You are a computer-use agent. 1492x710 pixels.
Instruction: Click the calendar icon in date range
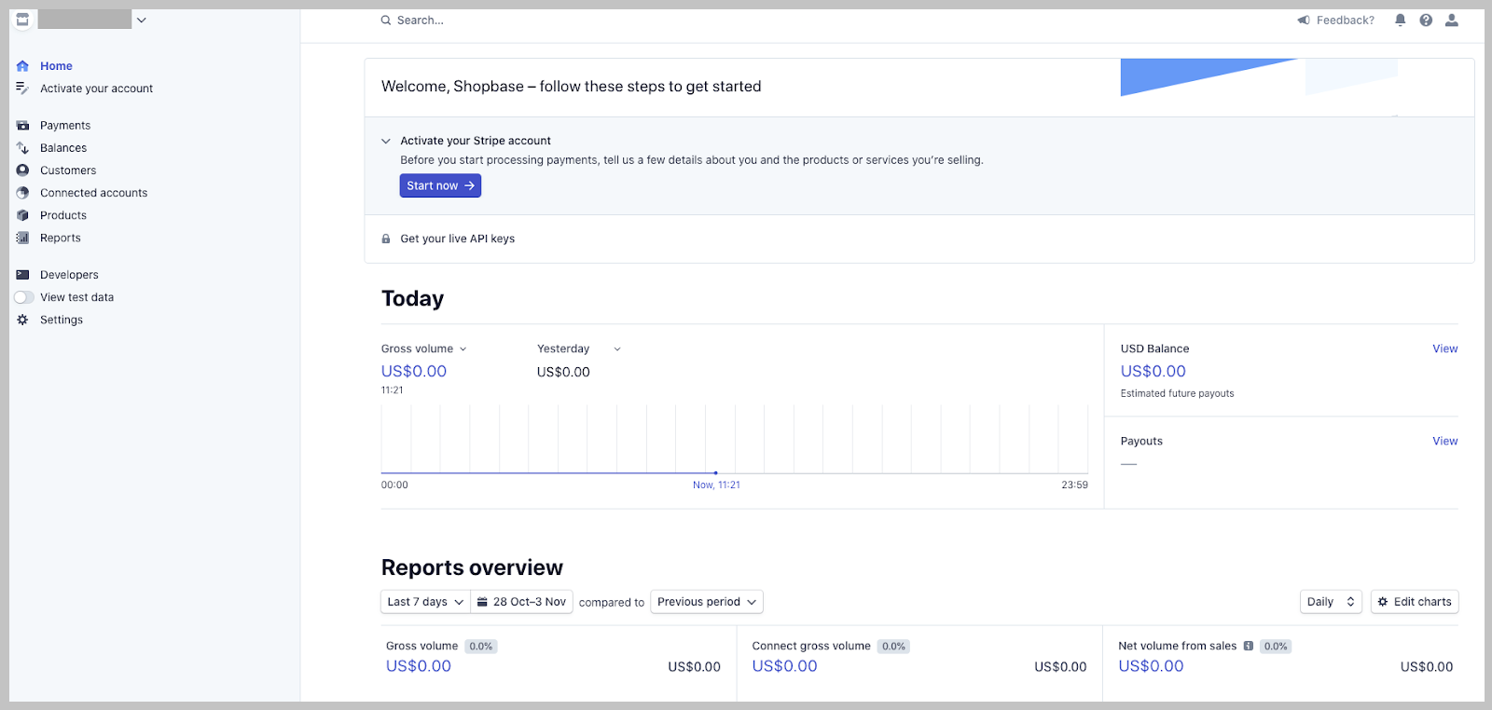(482, 602)
